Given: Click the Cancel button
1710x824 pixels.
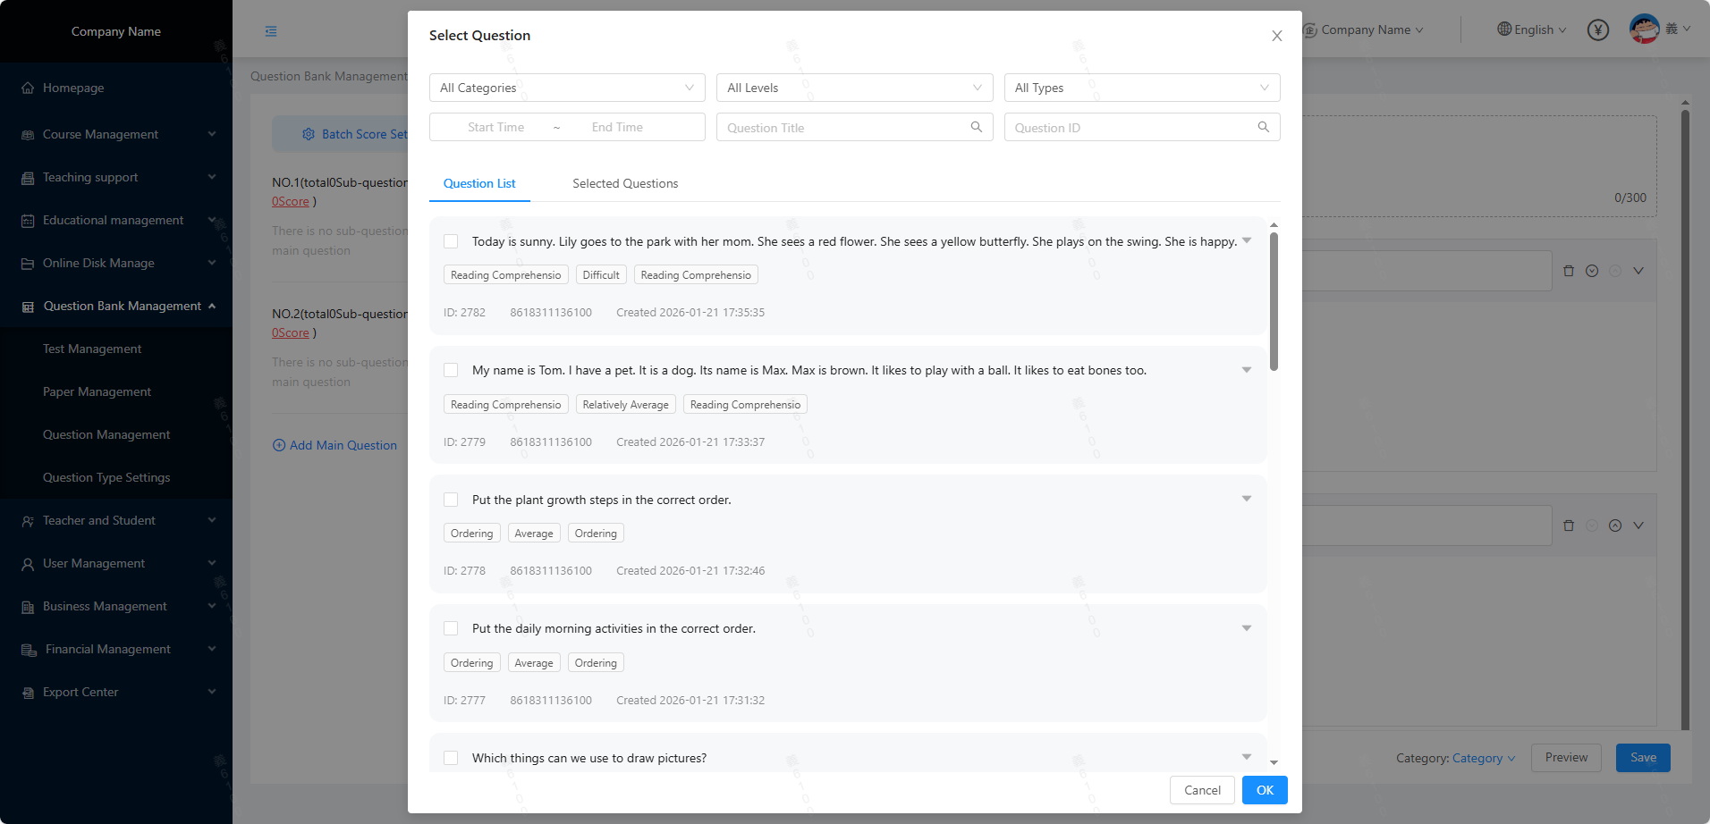Looking at the screenshot, I should click(x=1201, y=790).
